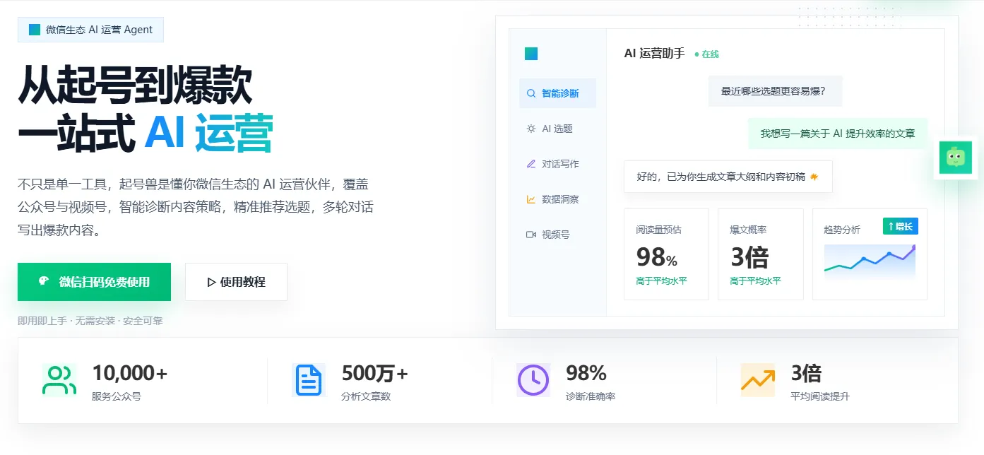Click the 平均阅读提升 label
Screen dimensions: 984x455
[x=820, y=396]
